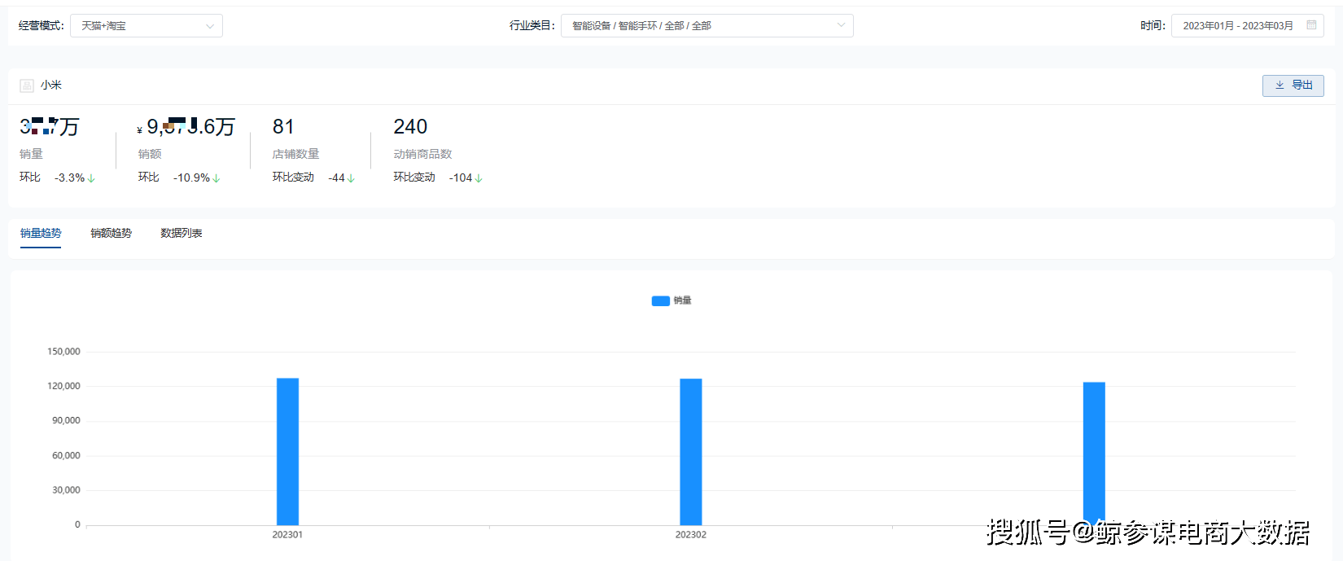The width and height of the screenshot is (1343, 561).
Task: Open the 经营模式 dropdown showing 天猫+淘宝
Action: tap(147, 26)
